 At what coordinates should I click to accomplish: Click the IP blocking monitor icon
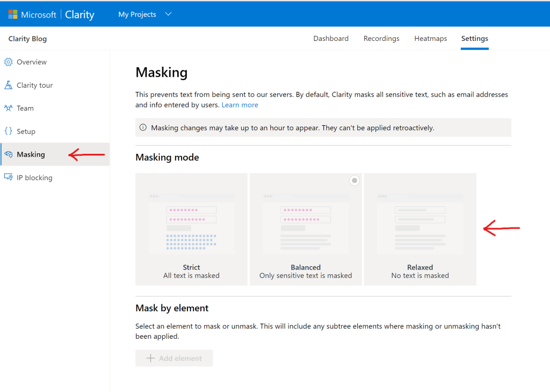[9, 177]
